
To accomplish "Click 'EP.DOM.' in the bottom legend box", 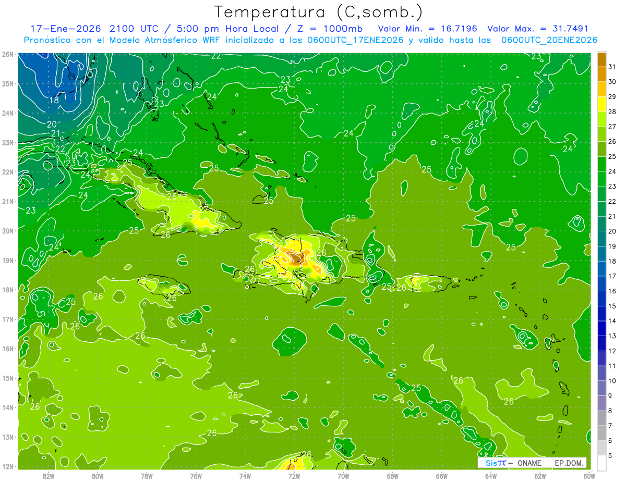I will coord(569,463).
